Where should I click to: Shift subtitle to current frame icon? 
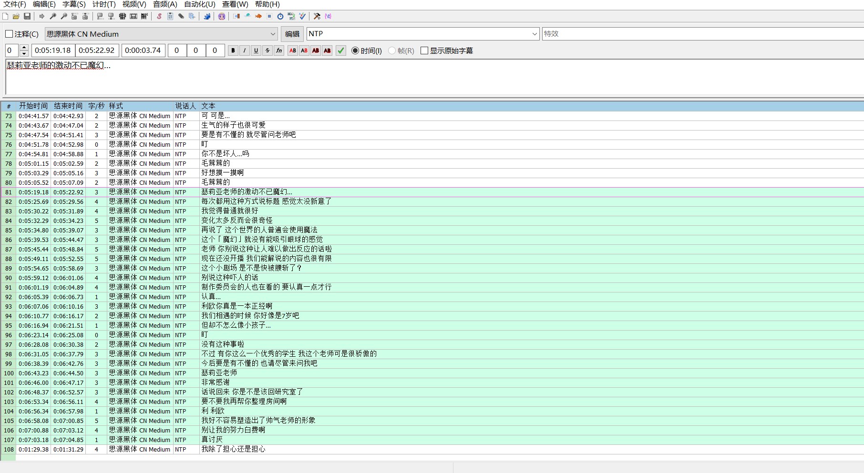click(144, 16)
